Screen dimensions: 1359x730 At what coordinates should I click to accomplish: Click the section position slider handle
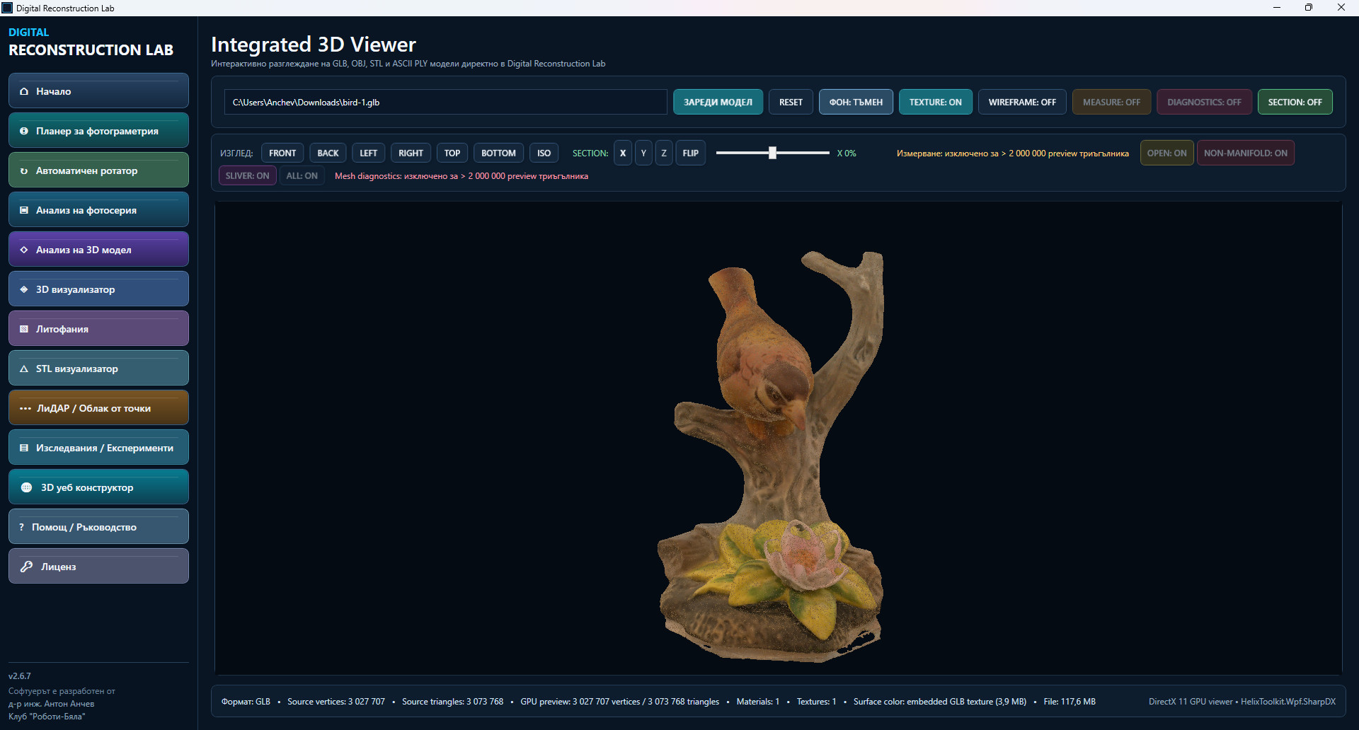tap(772, 153)
